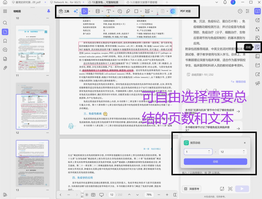Open the text tool dropdown arrow
The width and height of the screenshot is (262, 199).
coord(113,11)
